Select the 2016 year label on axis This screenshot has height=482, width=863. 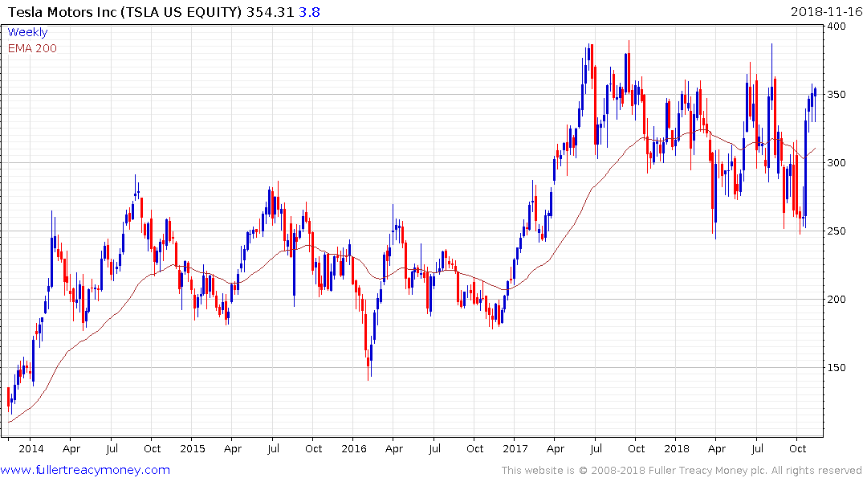354,448
